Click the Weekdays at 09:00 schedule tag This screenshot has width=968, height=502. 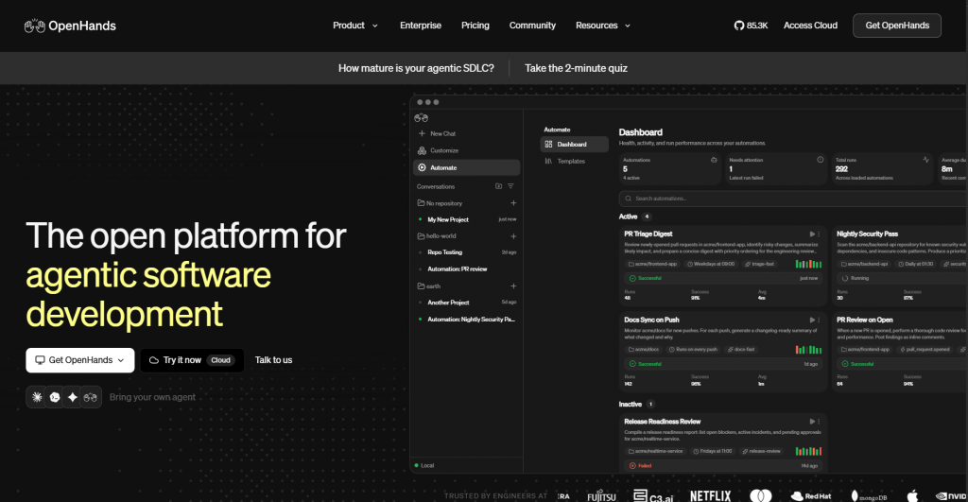[x=711, y=264]
